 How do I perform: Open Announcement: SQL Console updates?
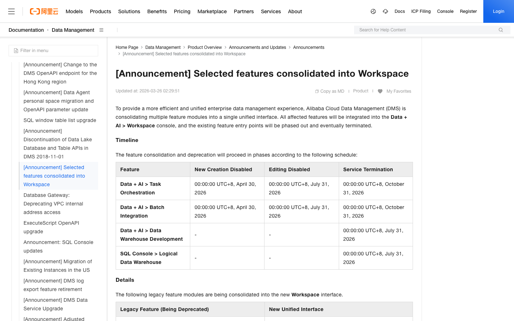coord(58,246)
